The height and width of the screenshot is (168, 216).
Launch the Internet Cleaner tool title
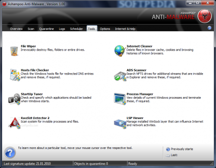(140, 46)
